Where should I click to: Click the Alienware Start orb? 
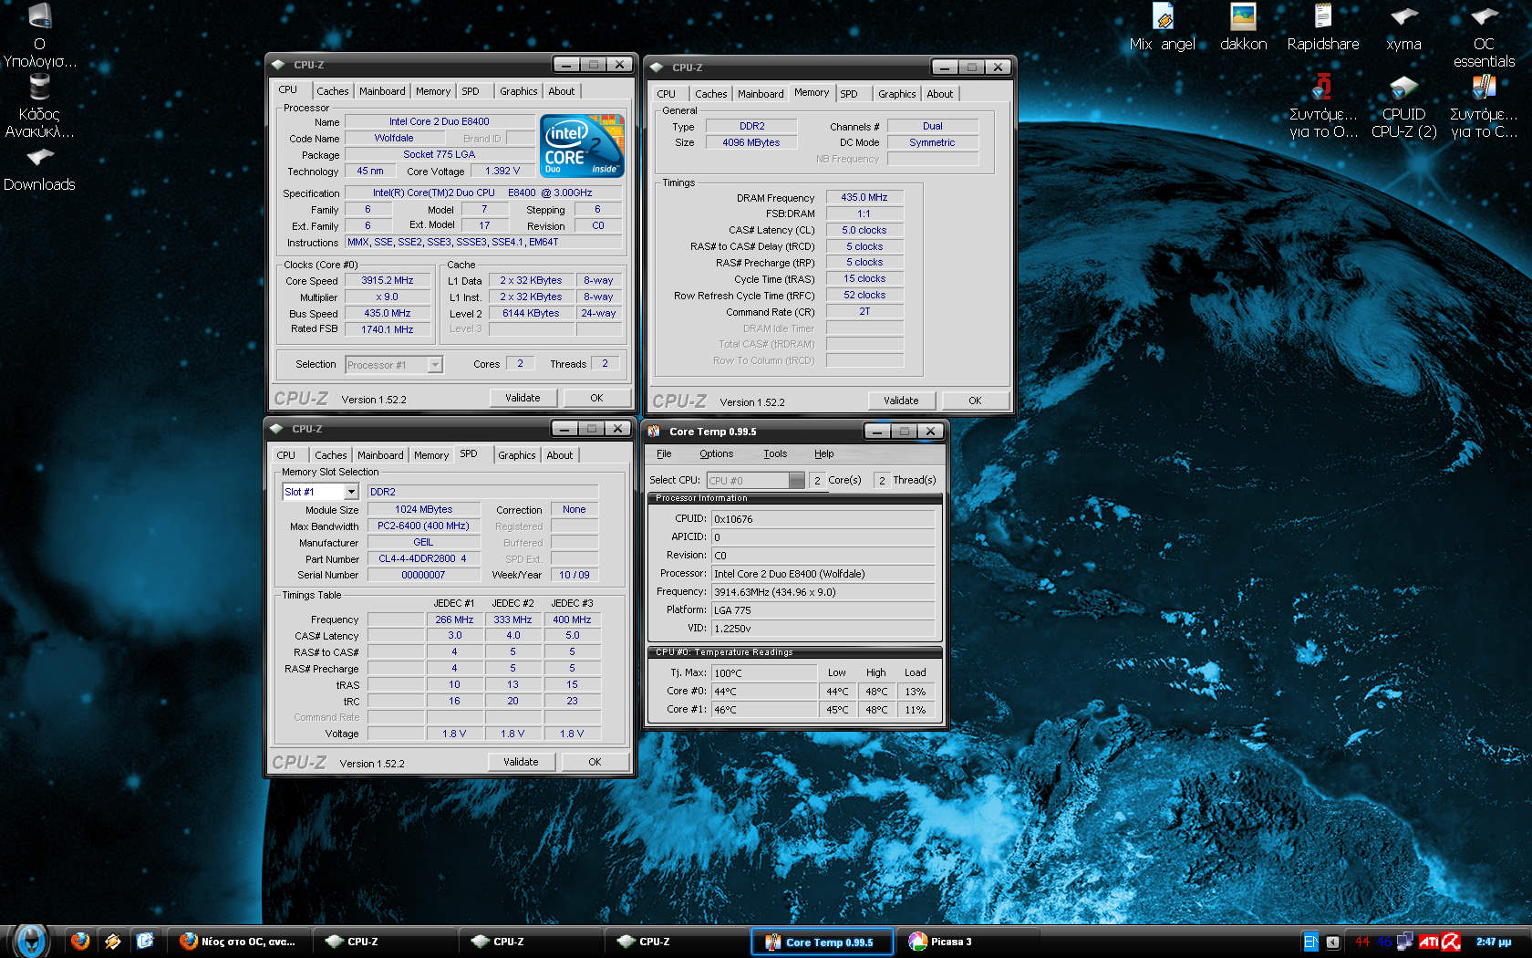[30, 940]
